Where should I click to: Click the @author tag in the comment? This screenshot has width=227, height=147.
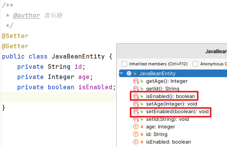point(26,16)
